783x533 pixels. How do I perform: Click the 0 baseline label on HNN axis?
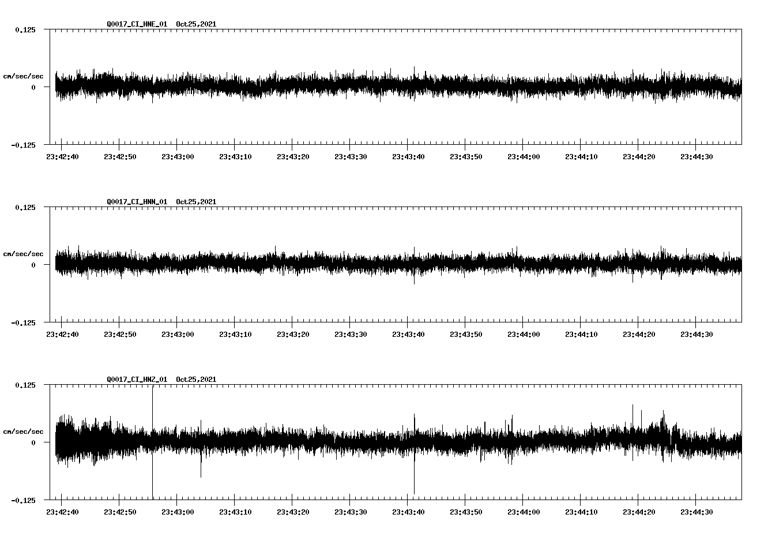(33, 265)
